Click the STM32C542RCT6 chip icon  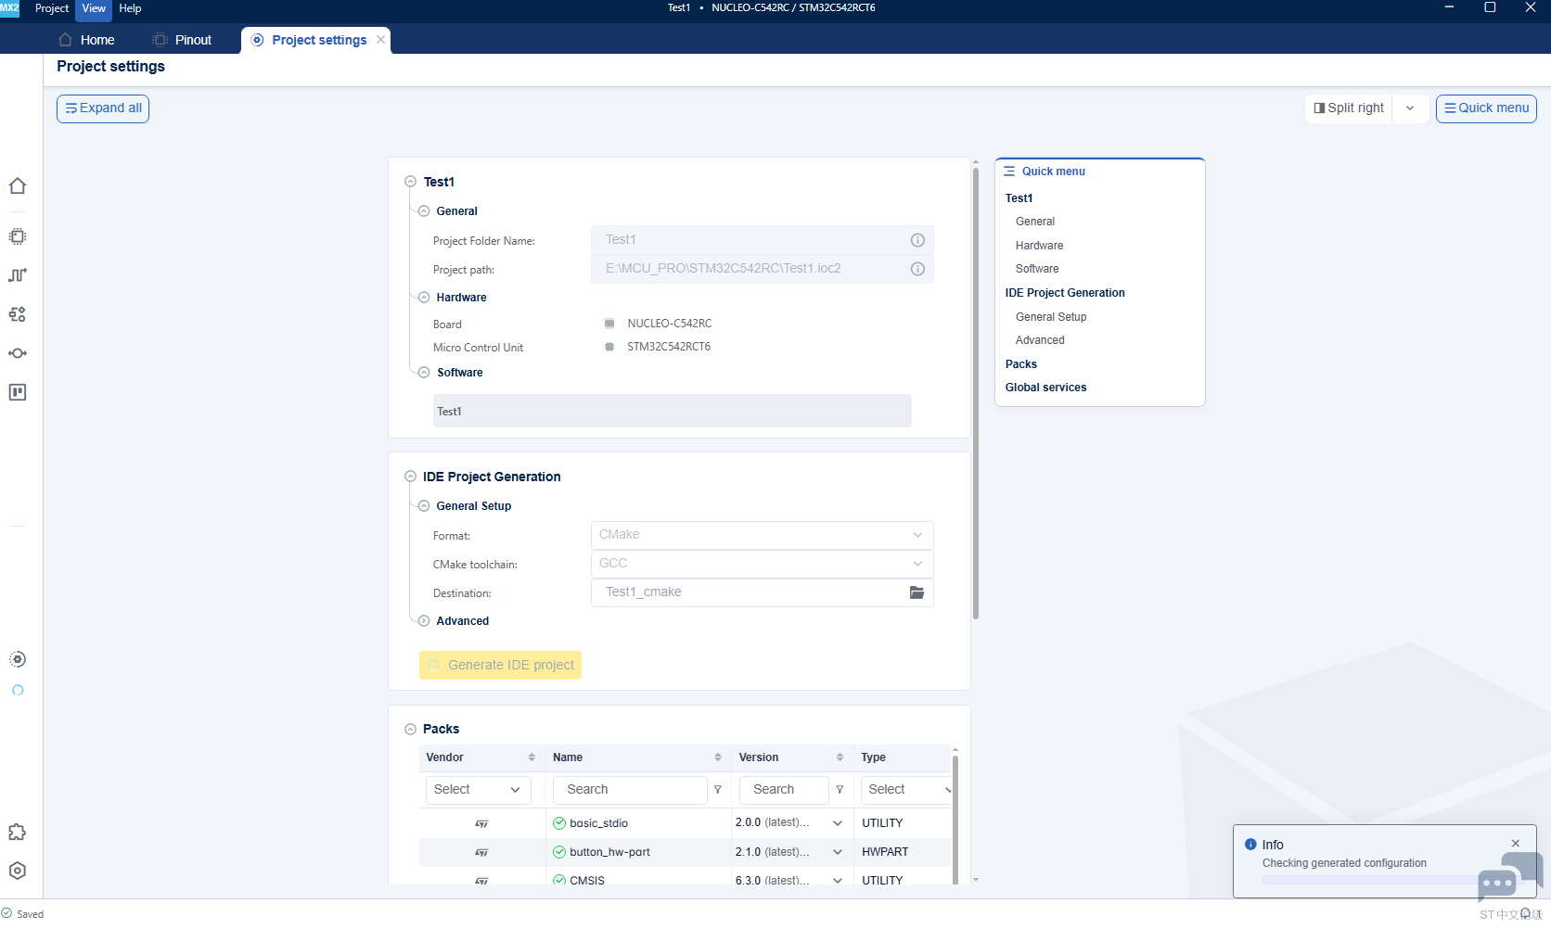(609, 347)
